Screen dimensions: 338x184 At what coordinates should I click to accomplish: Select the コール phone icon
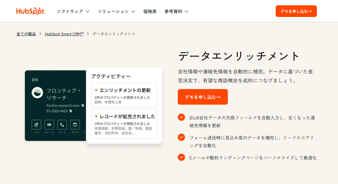tap(62, 124)
